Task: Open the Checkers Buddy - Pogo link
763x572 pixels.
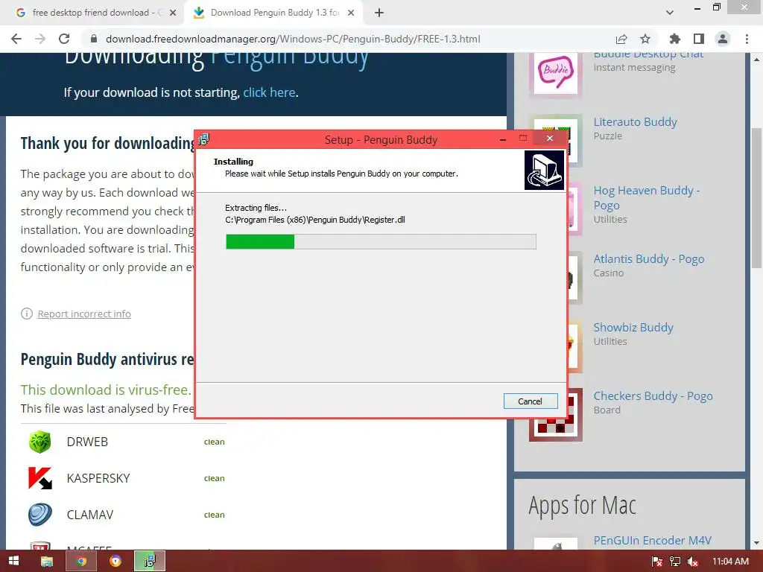Action: click(653, 396)
